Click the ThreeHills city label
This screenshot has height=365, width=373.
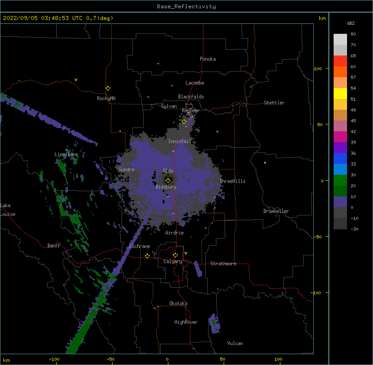coord(233,181)
